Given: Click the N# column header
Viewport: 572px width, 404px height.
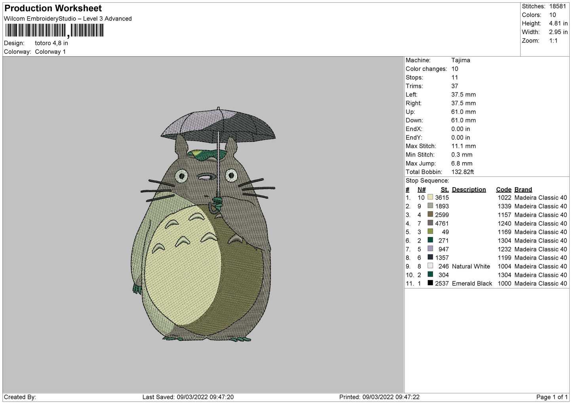Looking at the screenshot, I should point(422,190).
